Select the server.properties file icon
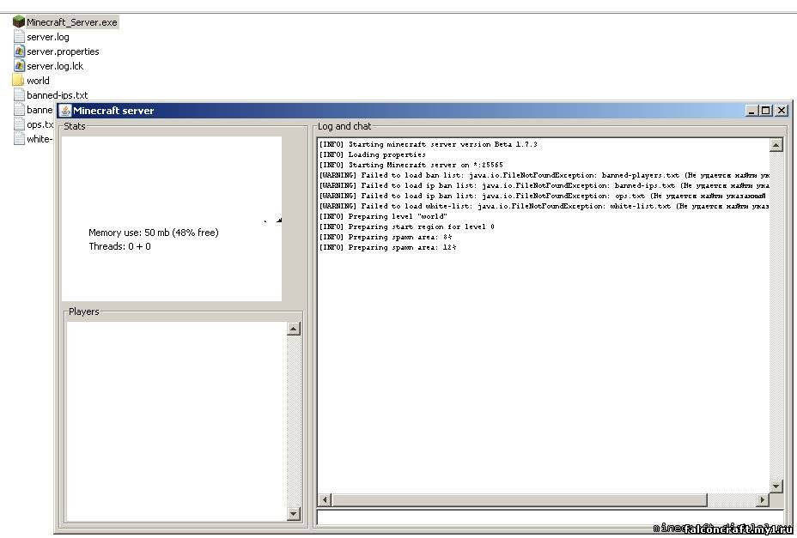 pos(19,51)
